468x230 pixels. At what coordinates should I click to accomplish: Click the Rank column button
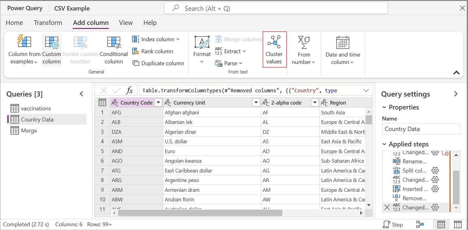[153, 51]
